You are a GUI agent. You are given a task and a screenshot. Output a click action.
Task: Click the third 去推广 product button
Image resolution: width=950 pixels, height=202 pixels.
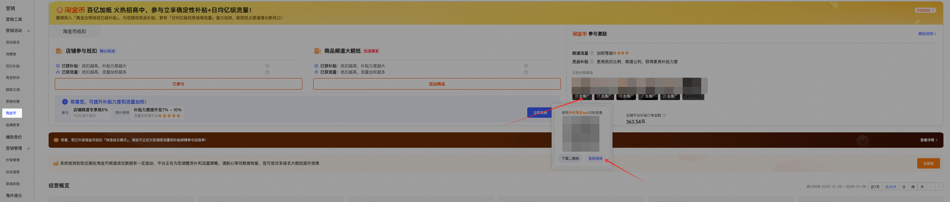pyautogui.click(x=626, y=96)
